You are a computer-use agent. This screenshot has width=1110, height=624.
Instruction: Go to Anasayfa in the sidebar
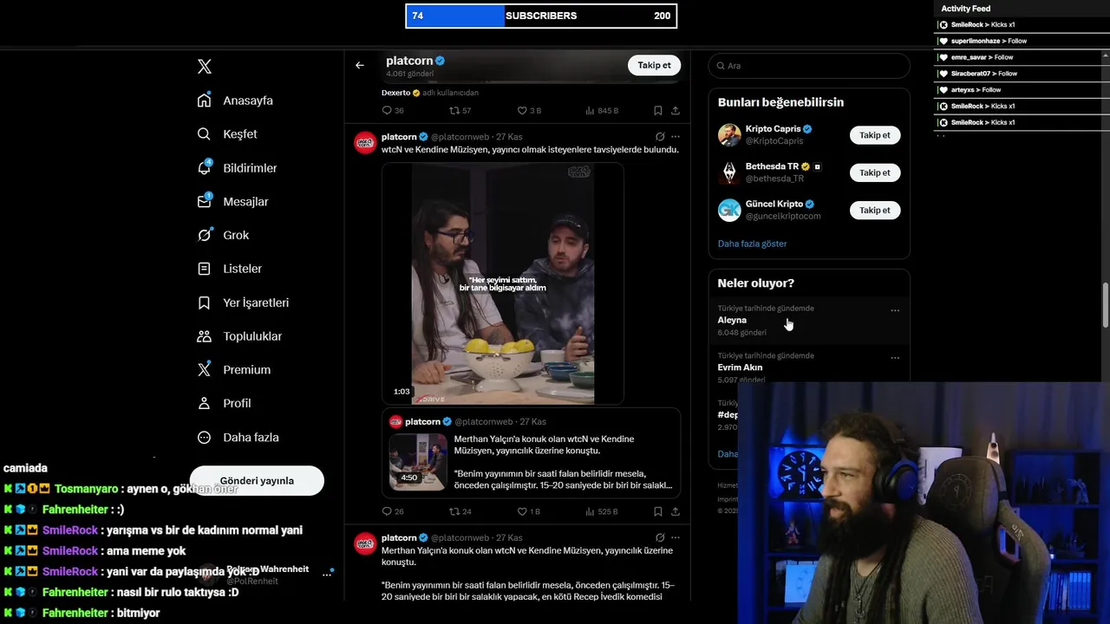click(247, 101)
